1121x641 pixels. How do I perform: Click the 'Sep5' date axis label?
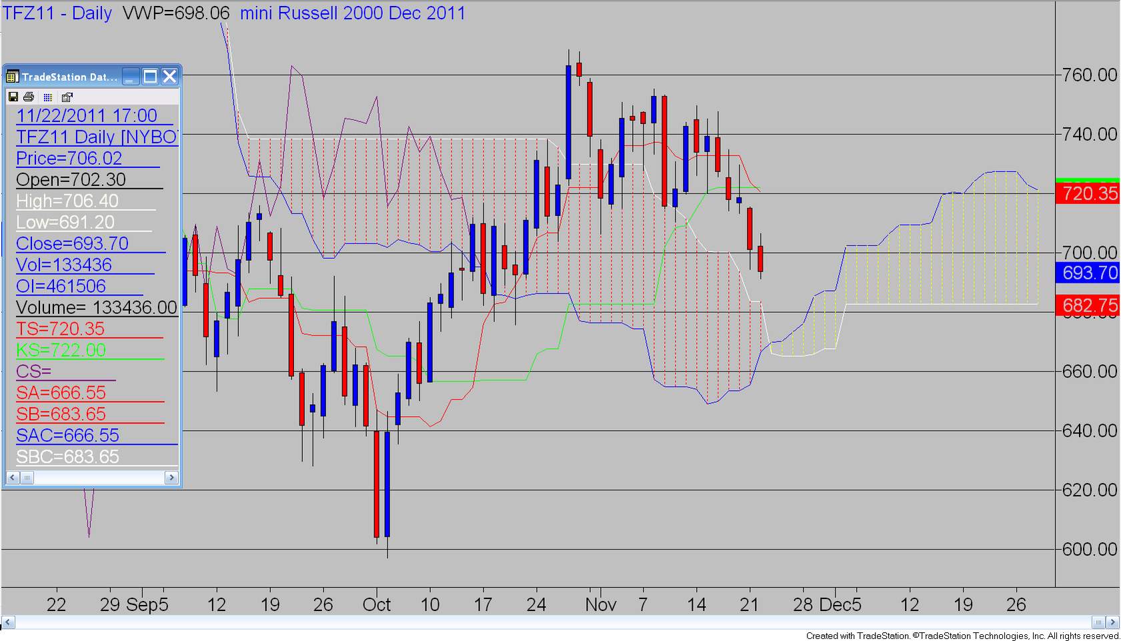147,604
